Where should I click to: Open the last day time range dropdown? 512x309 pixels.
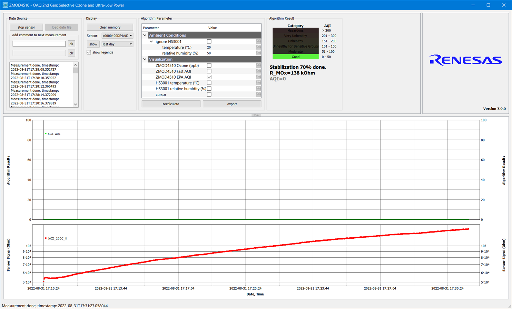[117, 44]
